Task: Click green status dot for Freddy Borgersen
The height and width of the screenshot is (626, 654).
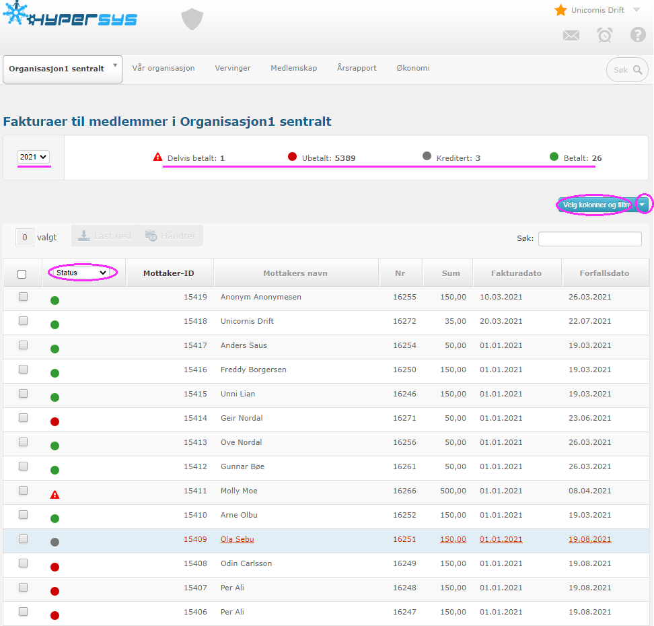Action: [54, 373]
